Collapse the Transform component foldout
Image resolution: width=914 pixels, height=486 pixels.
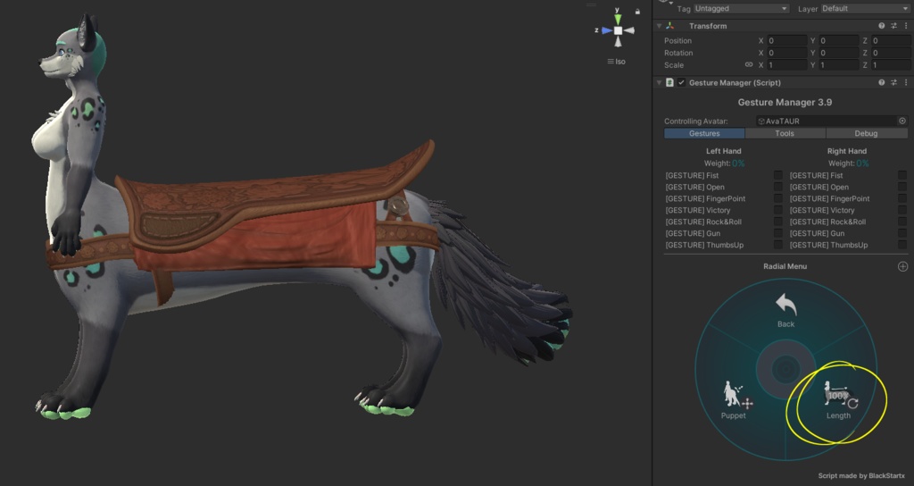click(x=659, y=26)
